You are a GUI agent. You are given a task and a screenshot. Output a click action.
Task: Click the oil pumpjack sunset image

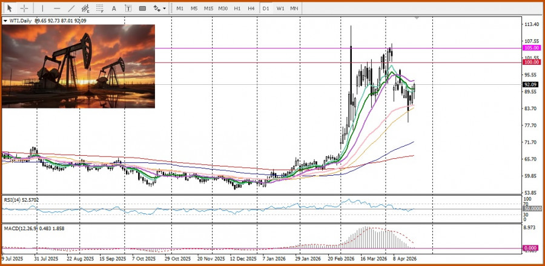pos(78,66)
